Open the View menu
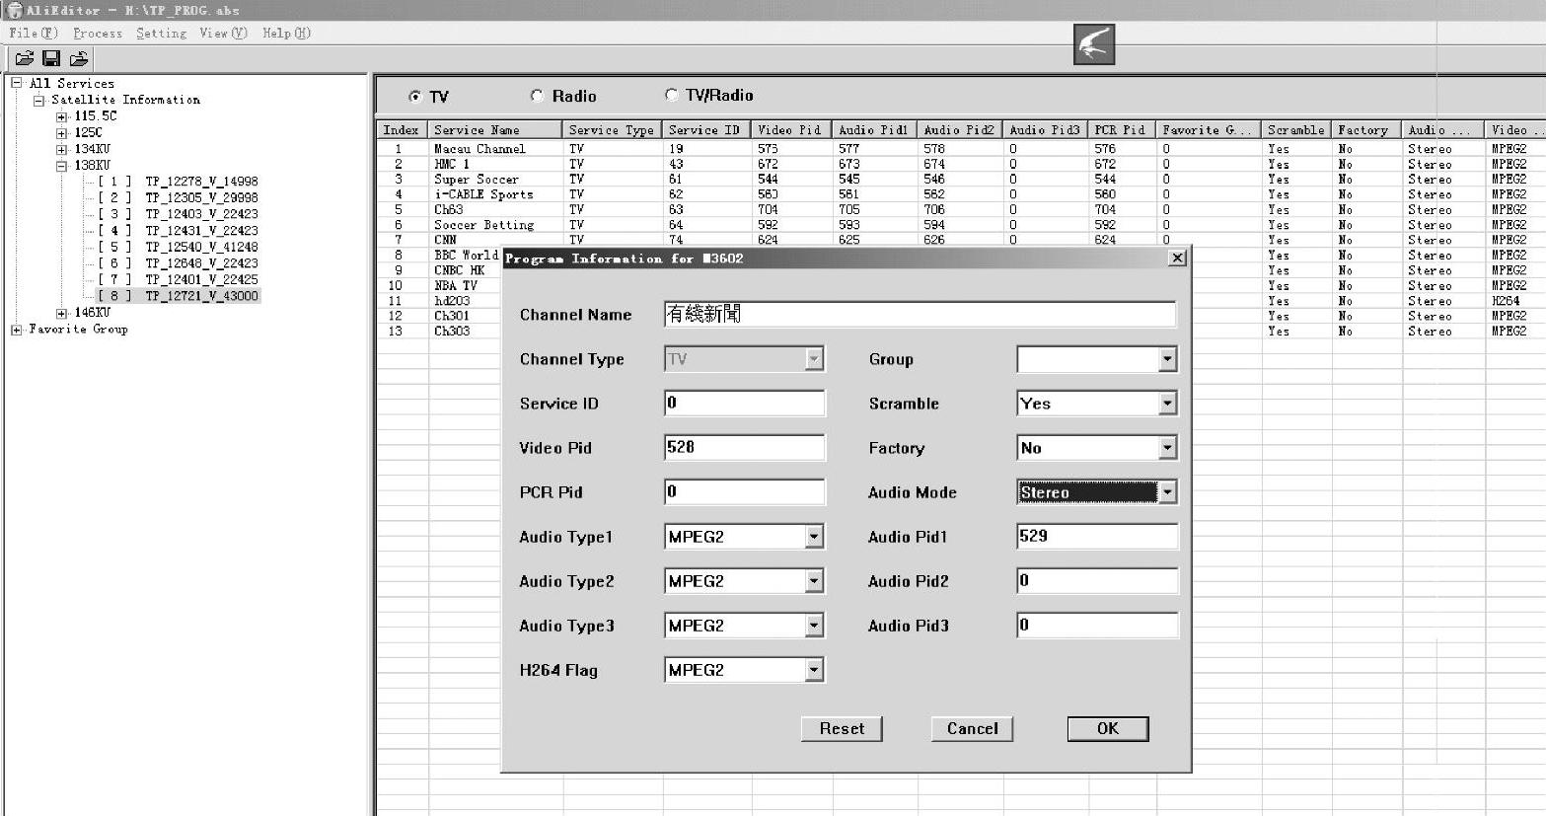The height and width of the screenshot is (816, 1546). [224, 33]
